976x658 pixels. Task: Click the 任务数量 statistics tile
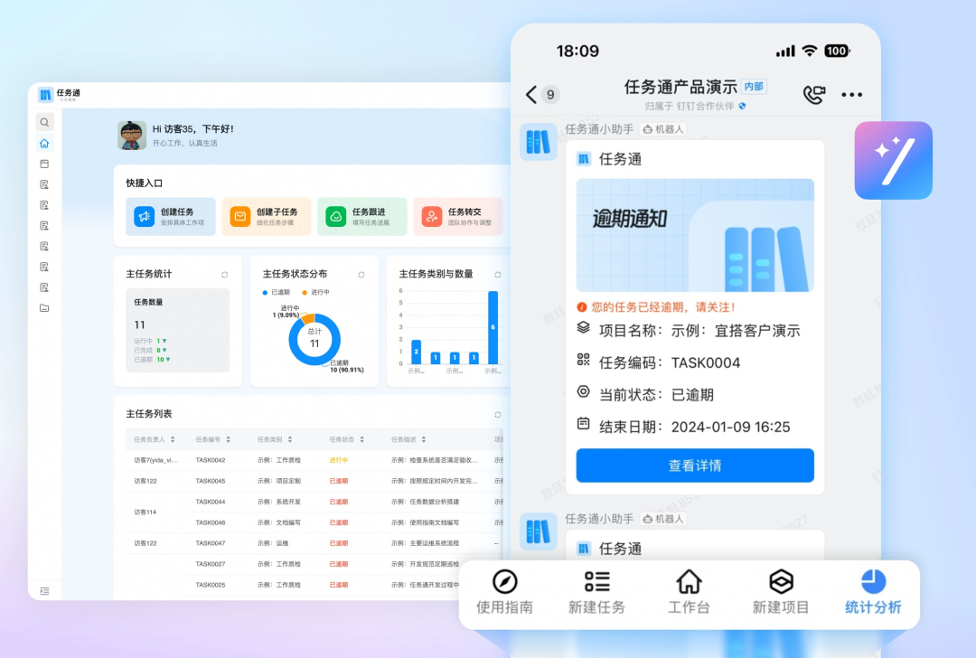(x=177, y=331)
